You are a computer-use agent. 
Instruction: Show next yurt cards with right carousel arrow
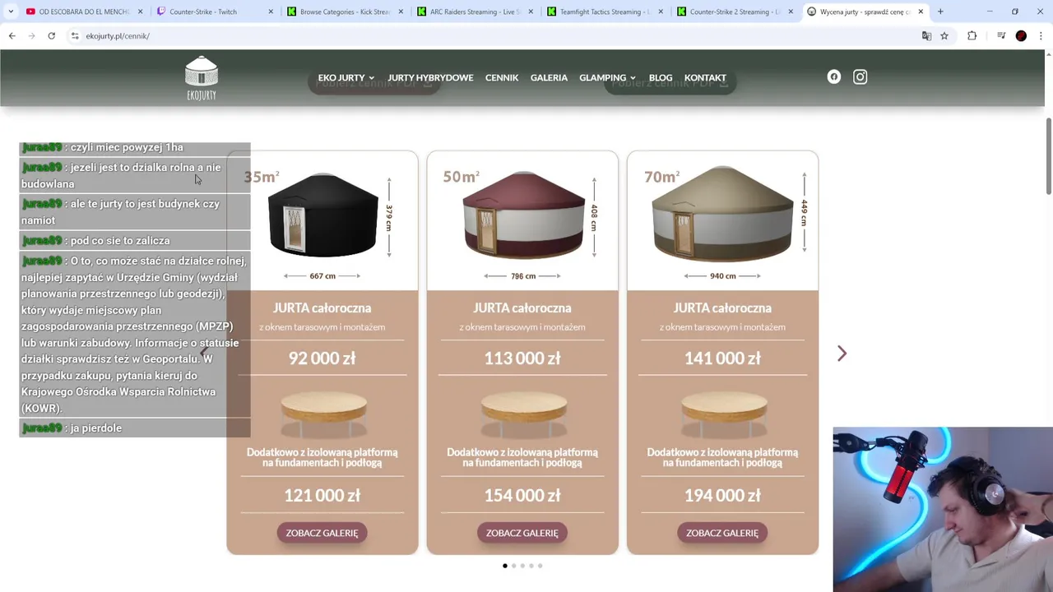point(842,353)
